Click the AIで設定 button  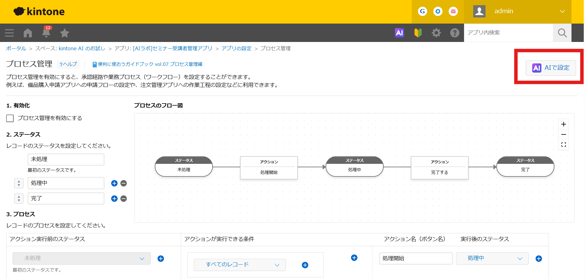[551, 68]
